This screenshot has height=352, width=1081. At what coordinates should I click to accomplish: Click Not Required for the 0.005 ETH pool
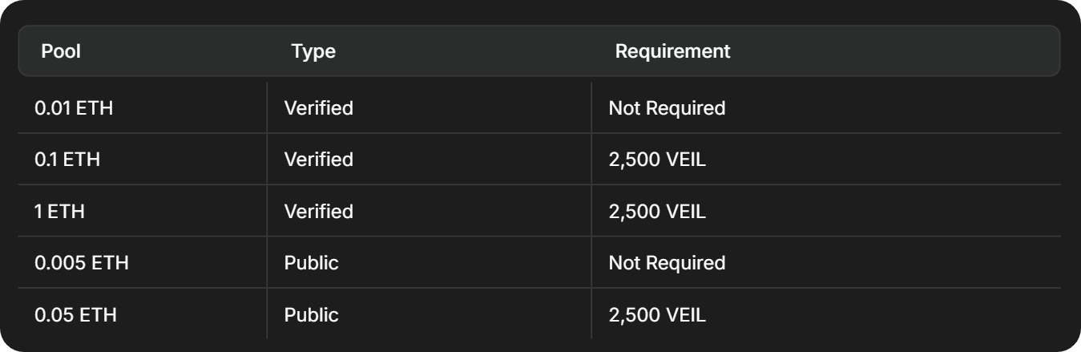pos(667,263)
